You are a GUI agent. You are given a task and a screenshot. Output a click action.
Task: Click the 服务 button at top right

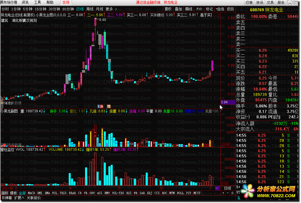coord(281,3)
